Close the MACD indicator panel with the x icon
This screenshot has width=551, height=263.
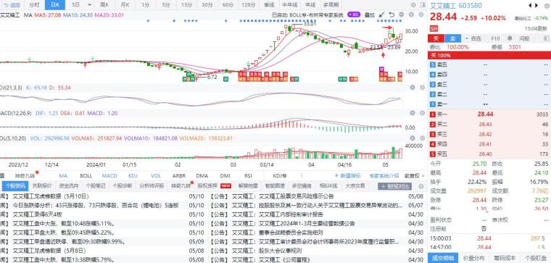pos(413,113)
